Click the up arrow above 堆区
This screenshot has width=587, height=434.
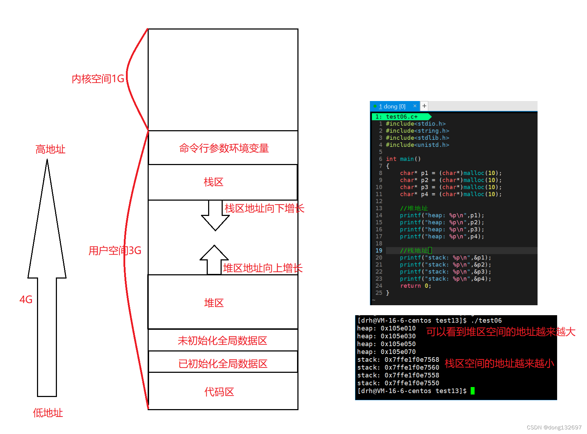point(214,260)
